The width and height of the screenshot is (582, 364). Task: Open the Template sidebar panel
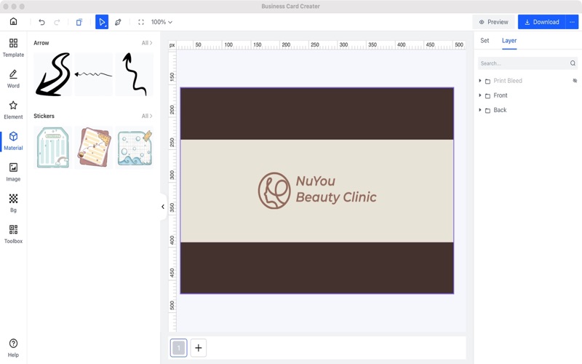point(13,48)
